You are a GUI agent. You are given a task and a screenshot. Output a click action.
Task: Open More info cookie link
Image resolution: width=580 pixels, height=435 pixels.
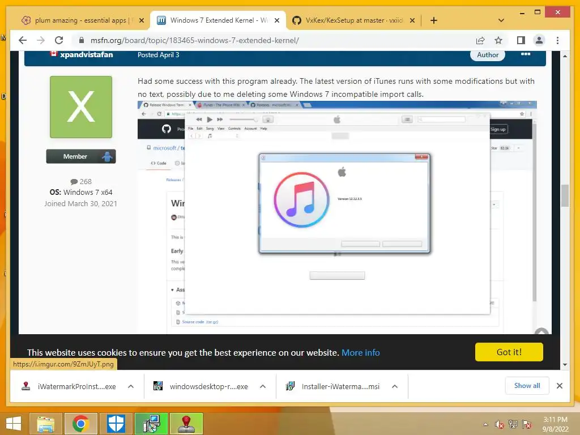click(x=361, y=352)
